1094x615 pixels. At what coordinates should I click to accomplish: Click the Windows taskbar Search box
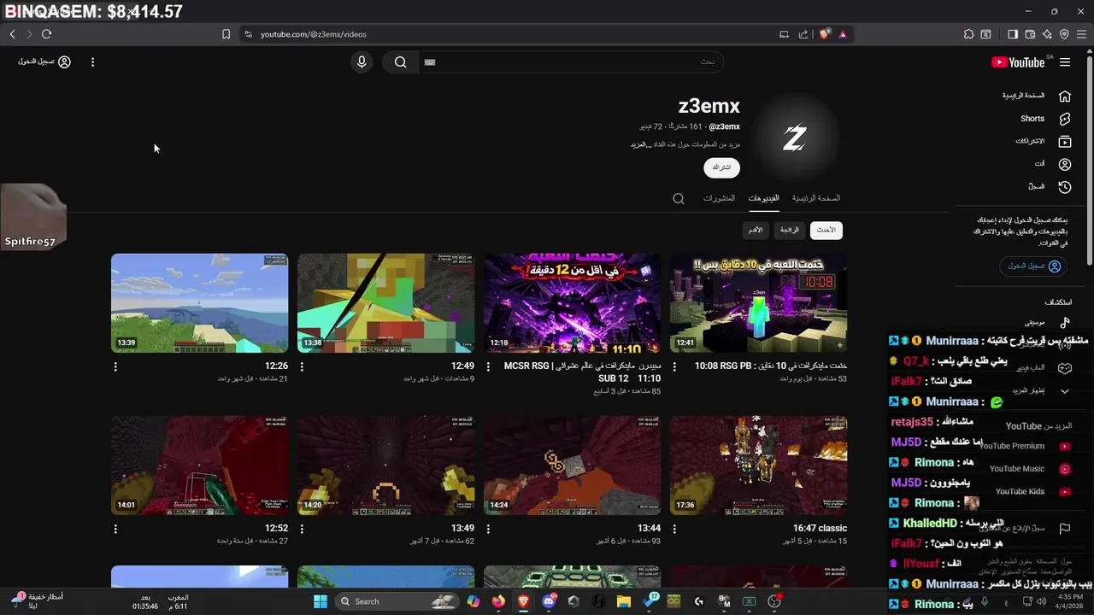(x=397, y=601)
